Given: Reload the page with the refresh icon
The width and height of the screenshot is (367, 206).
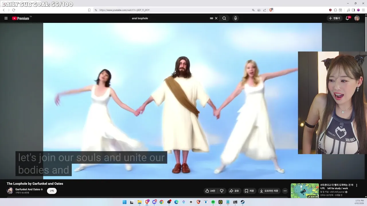Looking at the screenshot, I should click(13, 10).
